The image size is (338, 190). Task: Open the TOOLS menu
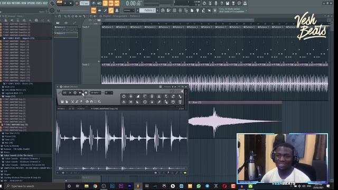39,3
